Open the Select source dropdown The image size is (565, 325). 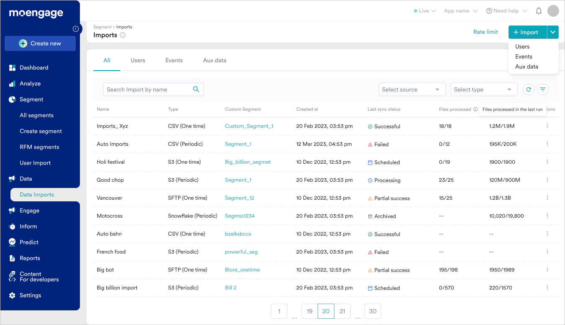pyautogui.click(x=411, y=89)
